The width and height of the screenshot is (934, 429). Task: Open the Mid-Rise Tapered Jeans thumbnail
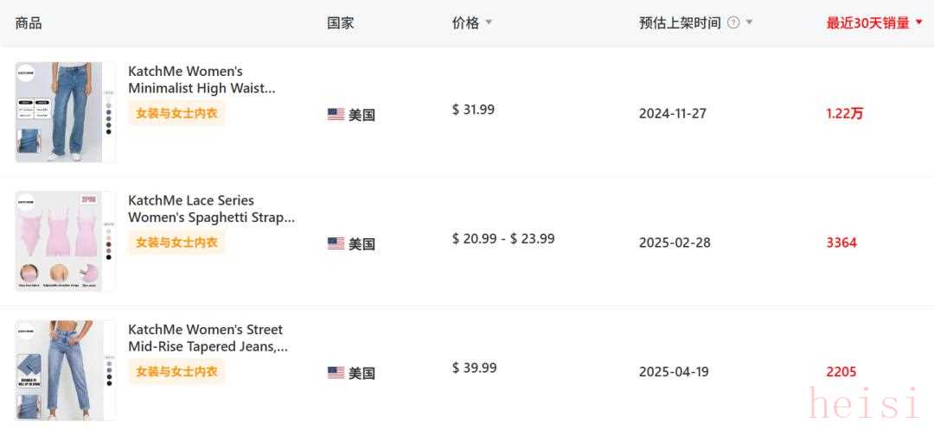click(65, 371)
